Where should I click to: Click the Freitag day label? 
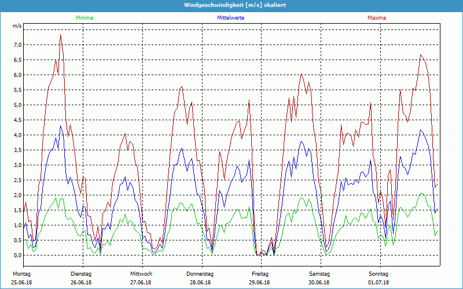point(260,274)
